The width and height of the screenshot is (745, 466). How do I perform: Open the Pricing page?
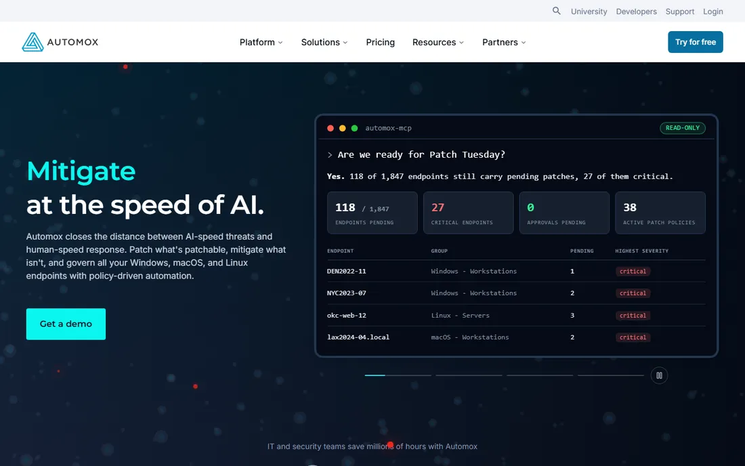(380, 42)
